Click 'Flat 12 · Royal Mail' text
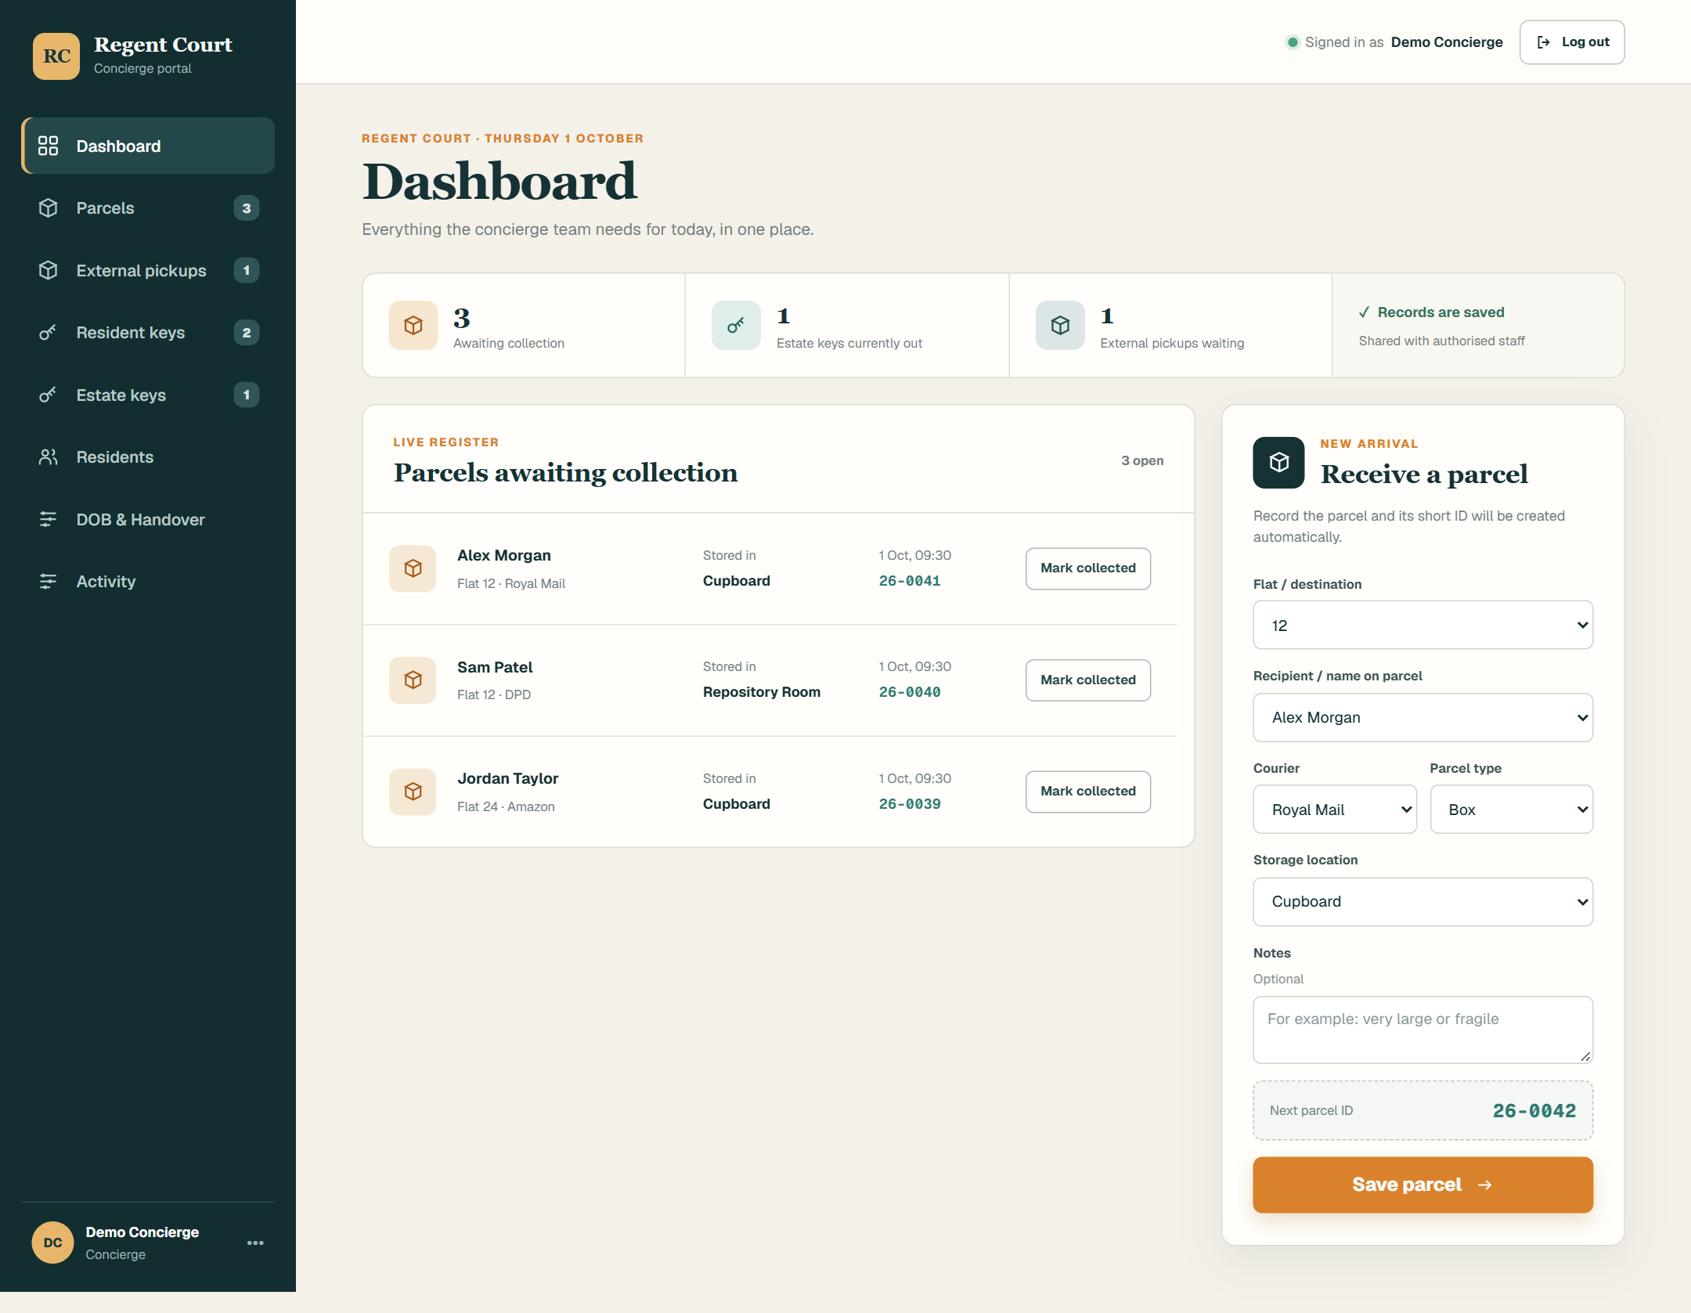This screenshot has height=1313, width=1691. [511, 583]
